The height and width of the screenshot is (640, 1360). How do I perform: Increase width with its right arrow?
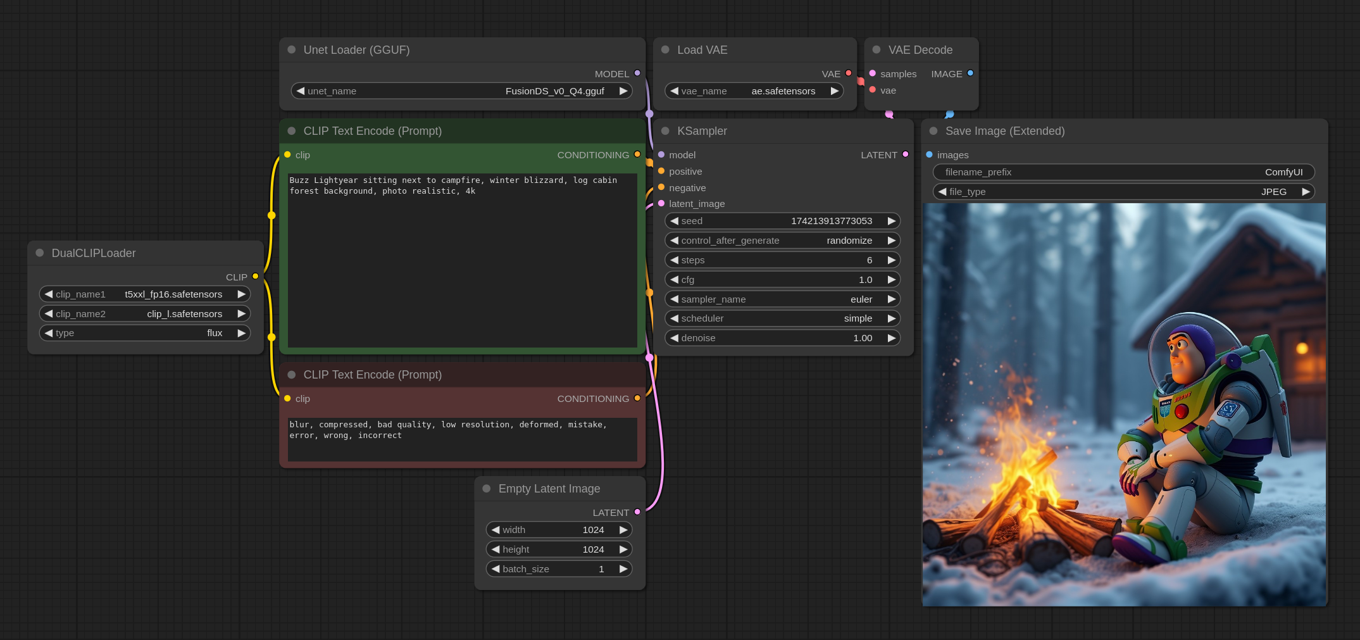623,530
